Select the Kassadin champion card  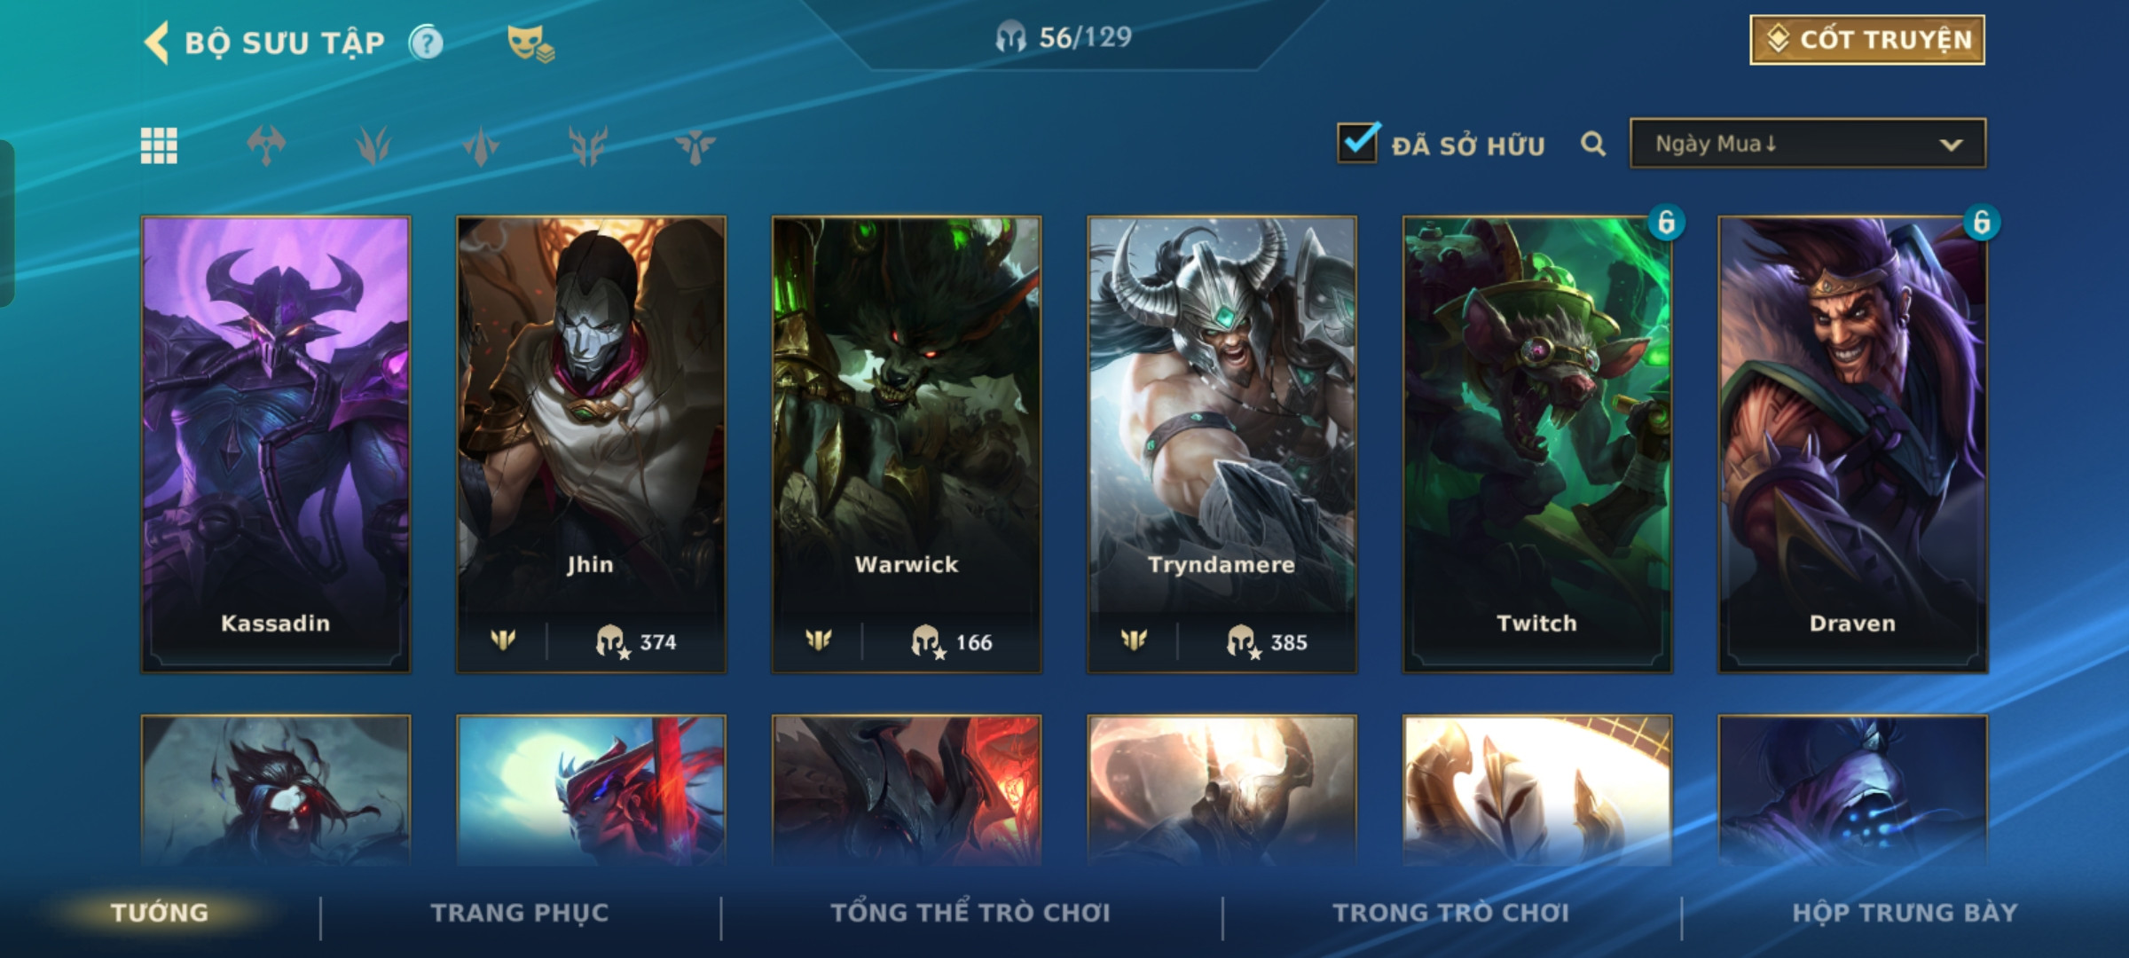point(276,444)
